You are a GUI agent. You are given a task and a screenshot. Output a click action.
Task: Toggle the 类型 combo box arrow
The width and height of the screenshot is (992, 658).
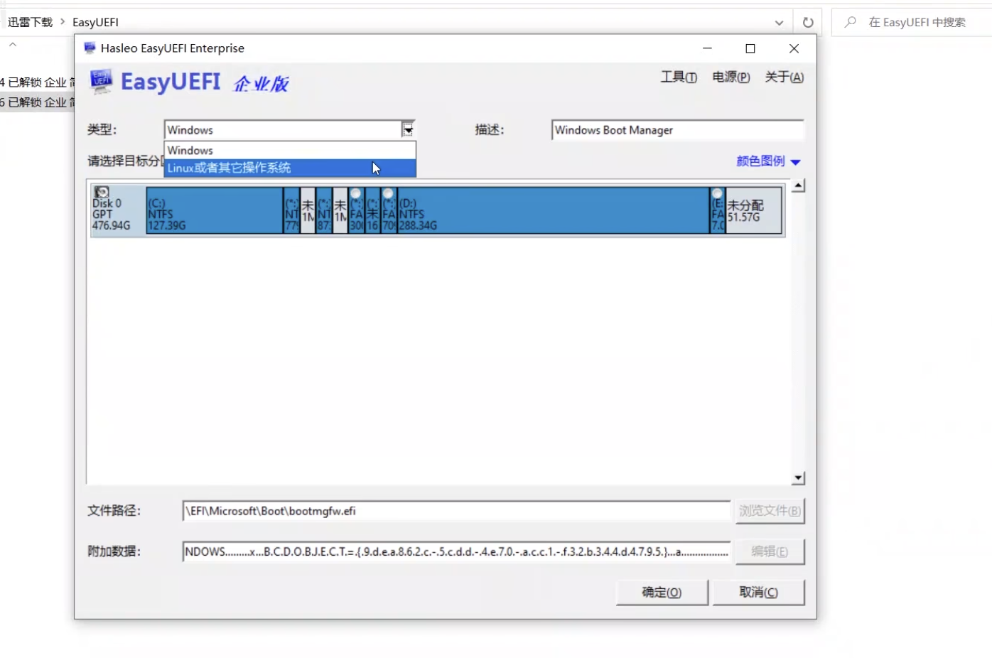408,129
